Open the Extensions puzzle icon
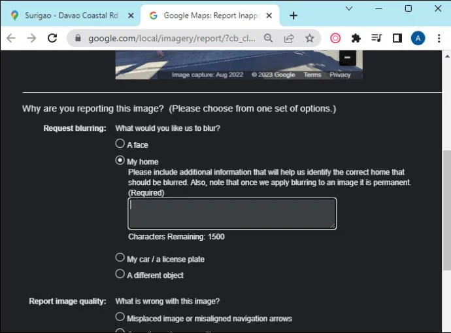The image size is (451, 333). (356, 38)
